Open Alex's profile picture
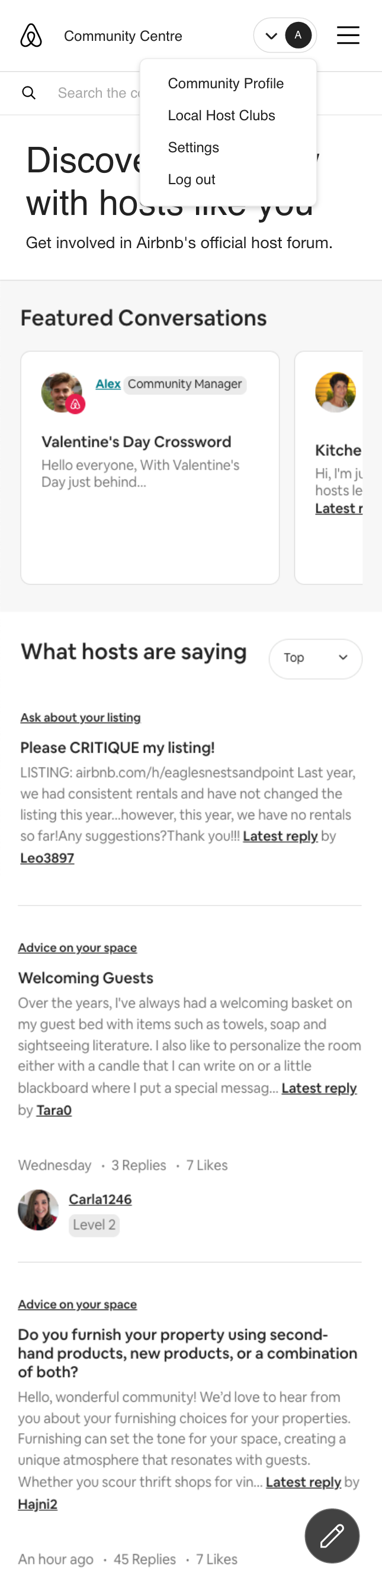 [62, 392]
